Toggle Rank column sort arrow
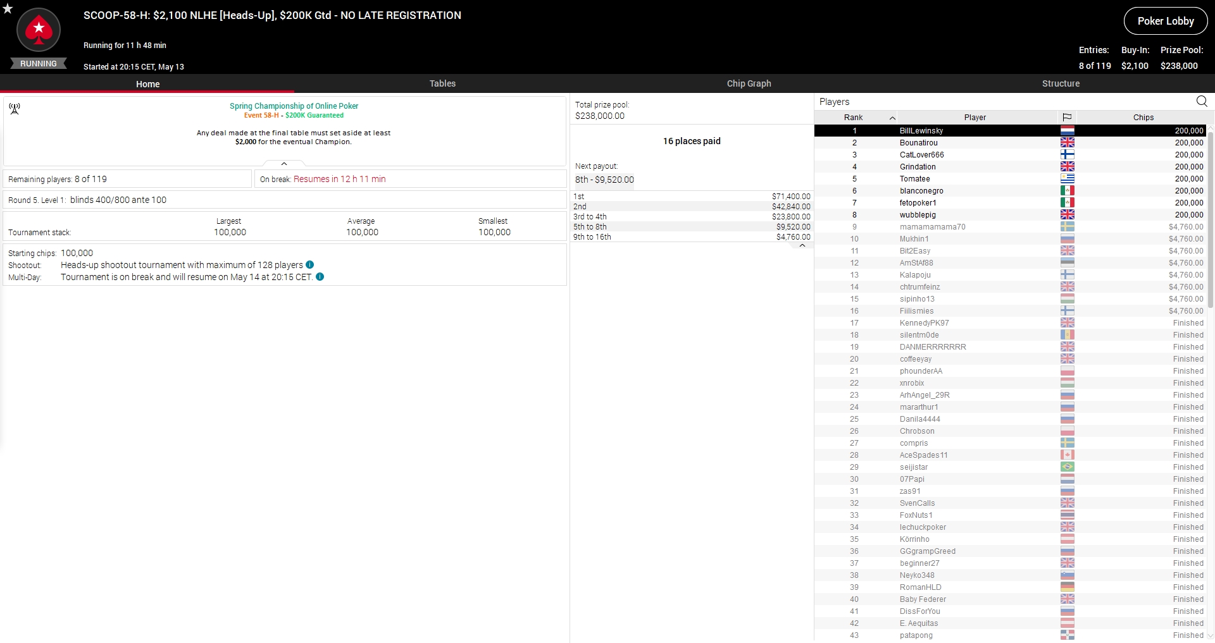 [x=892, y=118]
